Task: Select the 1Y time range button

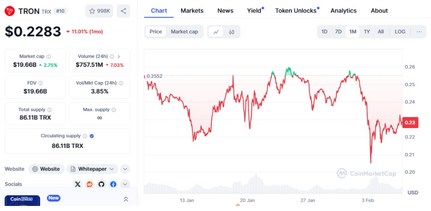Action: tap(367, 32)
